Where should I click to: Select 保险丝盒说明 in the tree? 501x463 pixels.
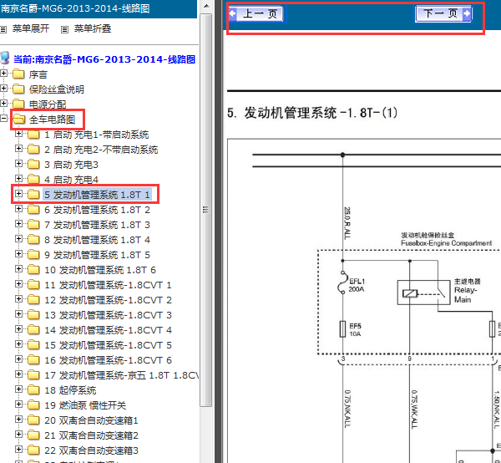coord(56,89)
